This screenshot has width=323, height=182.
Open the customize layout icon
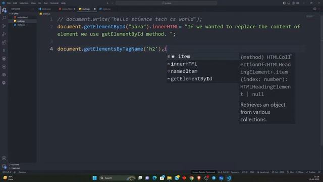[x=298, y=3]
